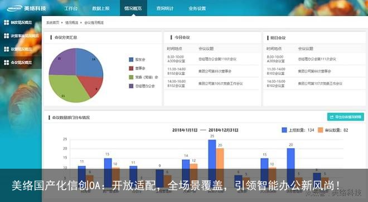
Task: Toggle 股东会 blue legend square
Action: click(131, 59)
